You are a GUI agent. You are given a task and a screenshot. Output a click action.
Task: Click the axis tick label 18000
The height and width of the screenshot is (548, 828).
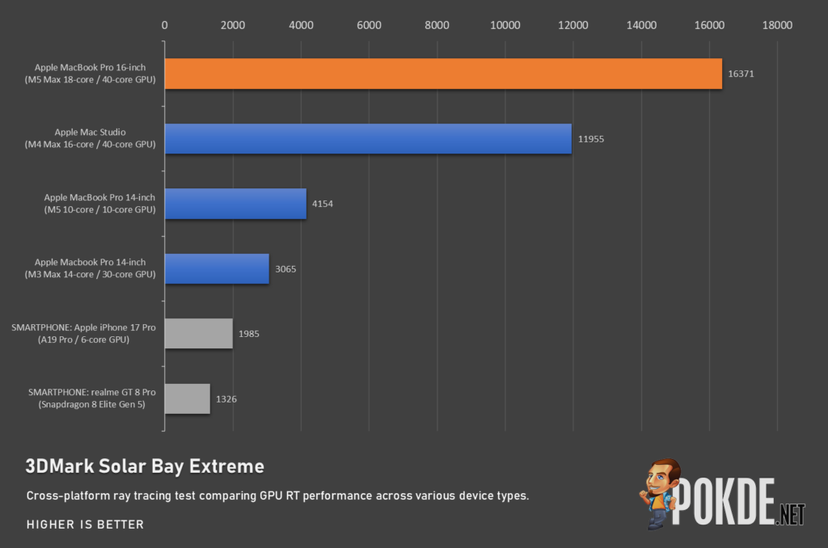777,25
